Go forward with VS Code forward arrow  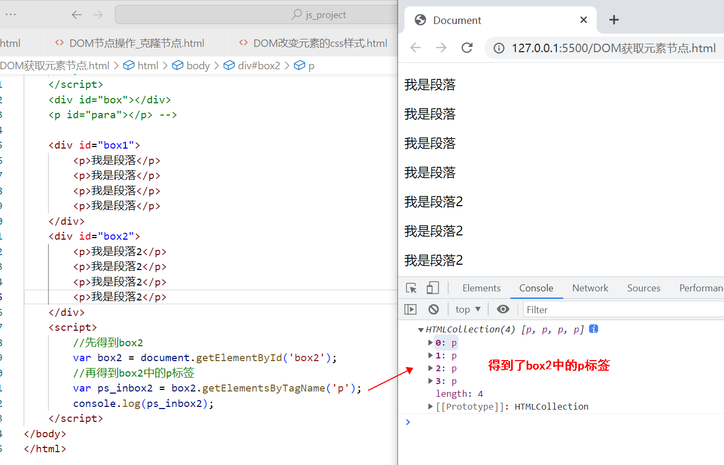pyautogui.click(x=98, y=15)
